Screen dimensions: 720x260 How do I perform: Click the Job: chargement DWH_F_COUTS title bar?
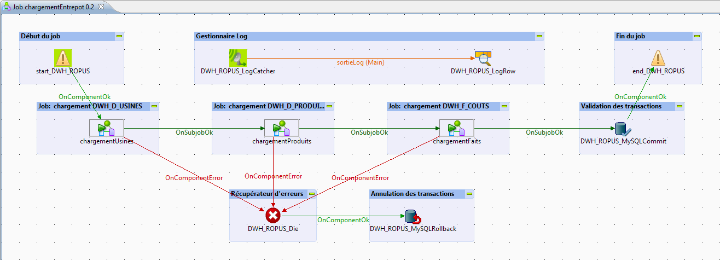(x=438, y=106)
